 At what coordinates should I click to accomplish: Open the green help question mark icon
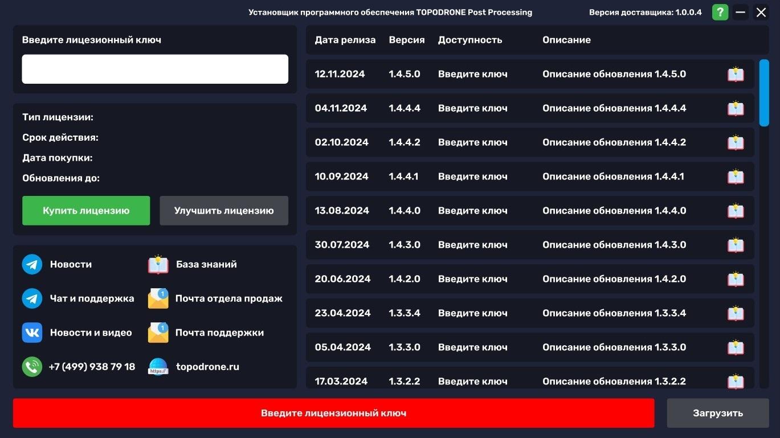pos(720,12)
